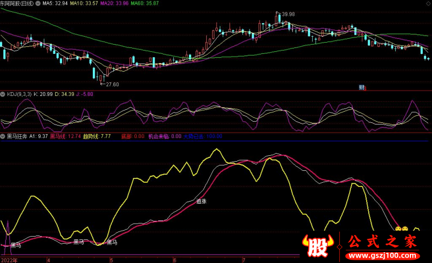
Task: Select the MA10: 33.57 moving average label
Action: pos(84,3)
